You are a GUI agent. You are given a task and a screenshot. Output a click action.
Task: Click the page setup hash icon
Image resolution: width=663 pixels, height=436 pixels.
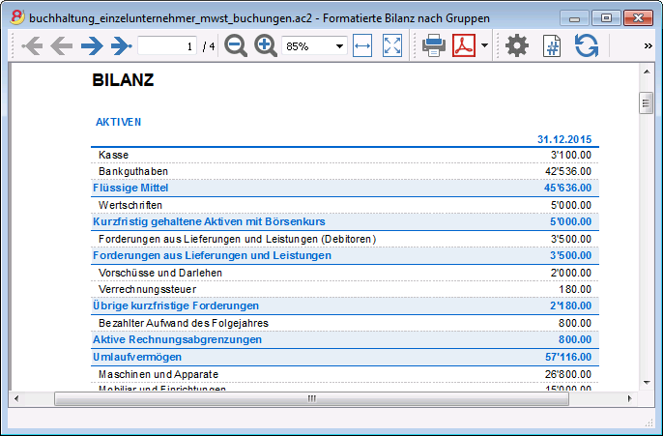[552, 45]
